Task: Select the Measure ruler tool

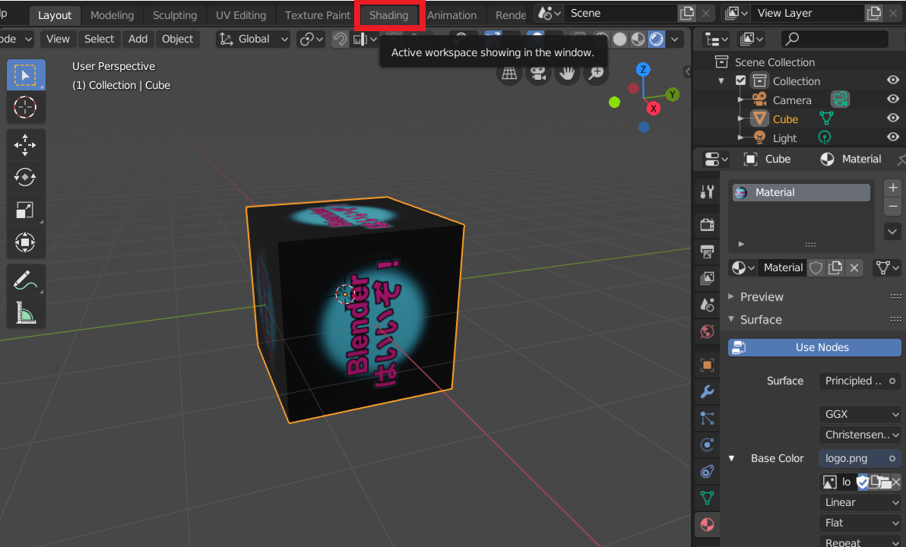Action: click(x=25, y=312)
